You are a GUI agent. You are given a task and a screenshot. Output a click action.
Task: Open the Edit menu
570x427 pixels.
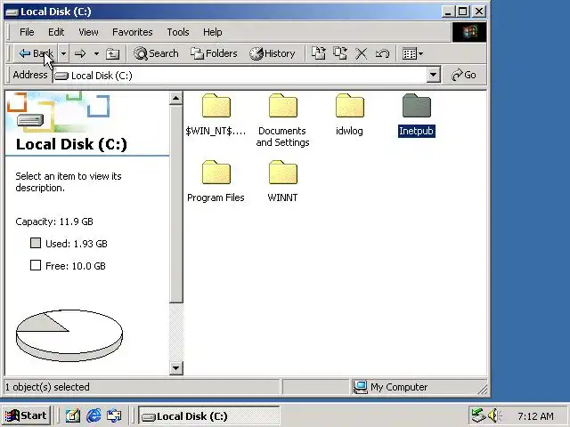[56, 32]
